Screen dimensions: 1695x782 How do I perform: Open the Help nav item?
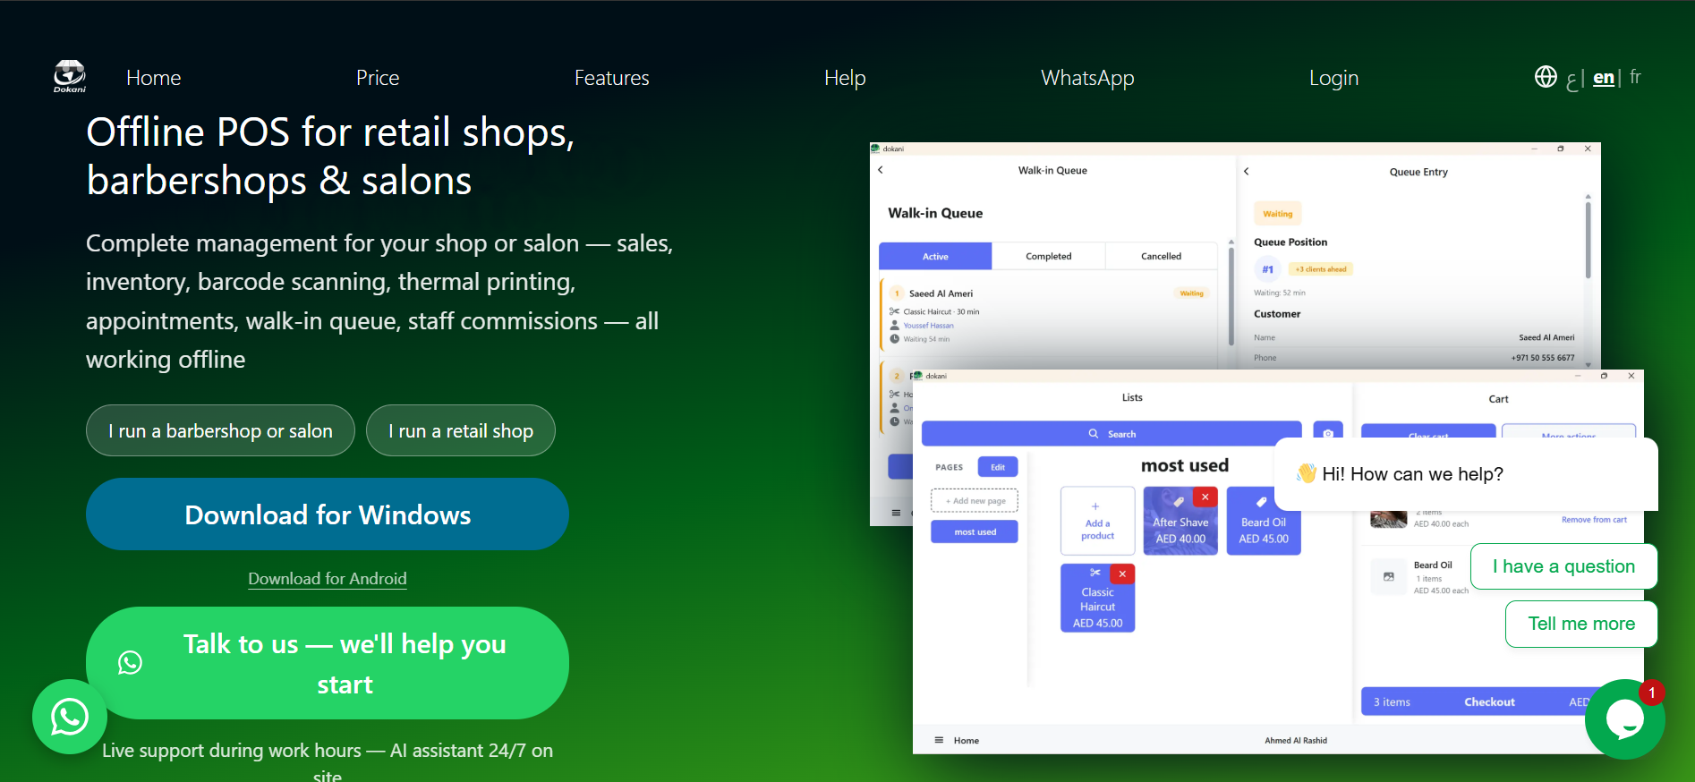click(x=845, y=78)
